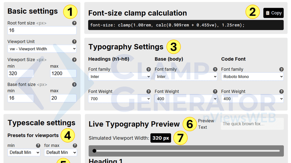This screenshot has width=291, height=163.
Task: Click the Root font size input field
Action: click(x=42, y=30)
